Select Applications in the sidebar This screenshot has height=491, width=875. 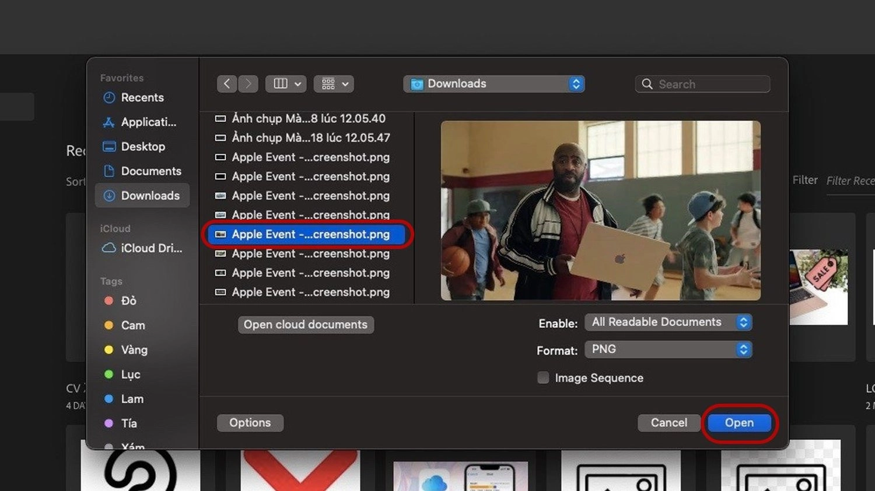[x=142, y=122]
